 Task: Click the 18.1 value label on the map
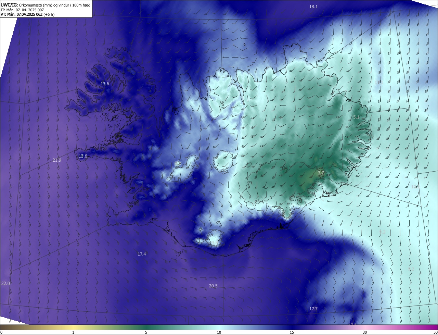(313, 7)
